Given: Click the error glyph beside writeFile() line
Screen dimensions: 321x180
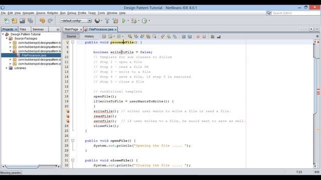Looking at the screenshot, I should click(68, 111).
